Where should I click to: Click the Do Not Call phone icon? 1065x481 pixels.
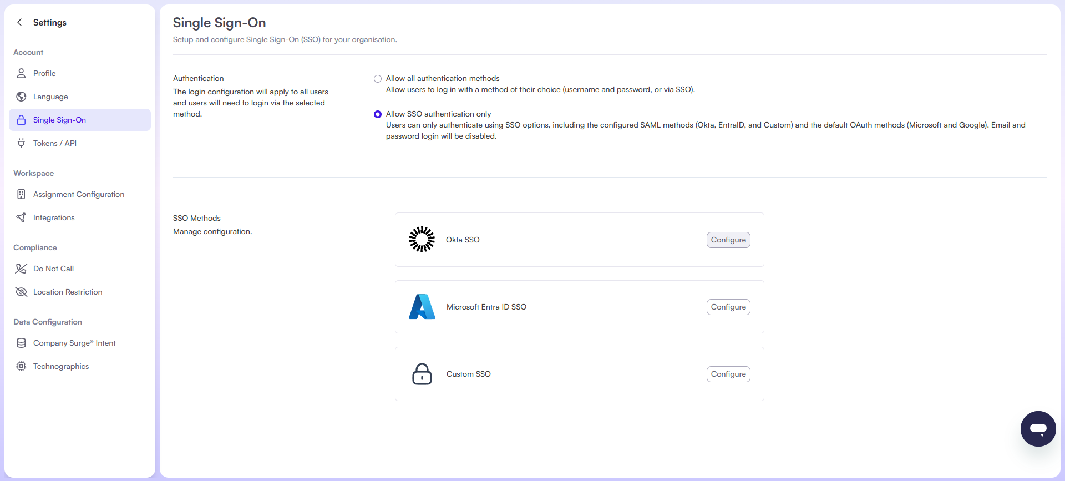tap(21, 269)
